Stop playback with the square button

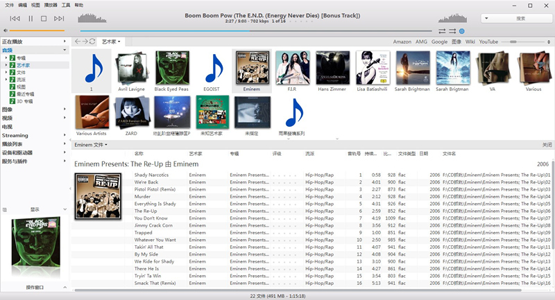(x=44, y=18)
